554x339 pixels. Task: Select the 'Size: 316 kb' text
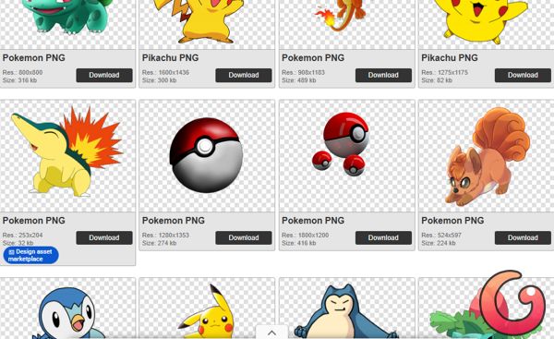pos(19,80)
